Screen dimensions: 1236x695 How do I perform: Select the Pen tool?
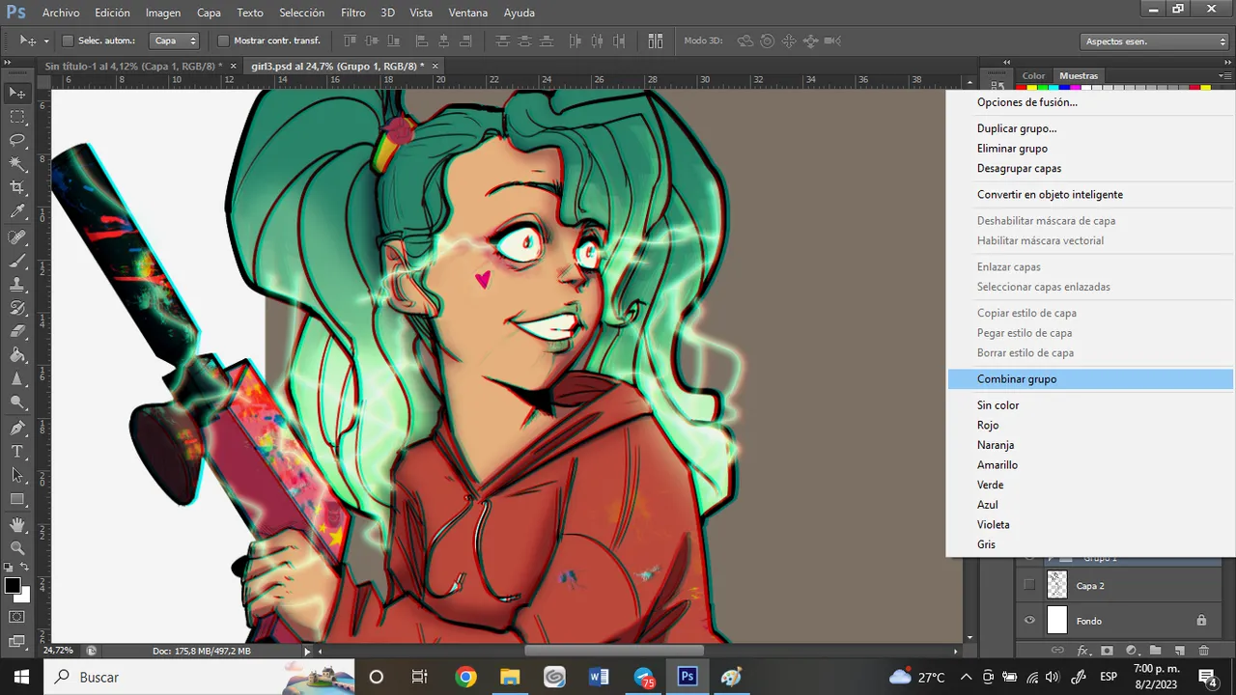click(x=17, y=428)
